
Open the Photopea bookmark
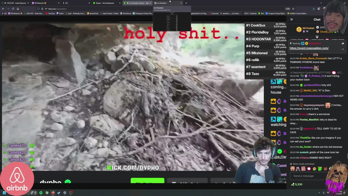(x=142, y=13)
